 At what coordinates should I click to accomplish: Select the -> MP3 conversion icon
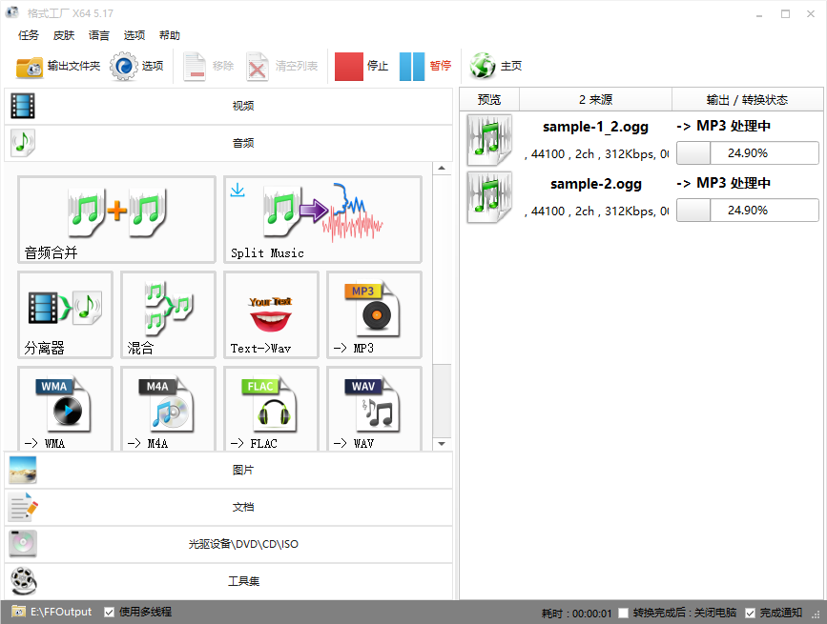tap(374, 314)
